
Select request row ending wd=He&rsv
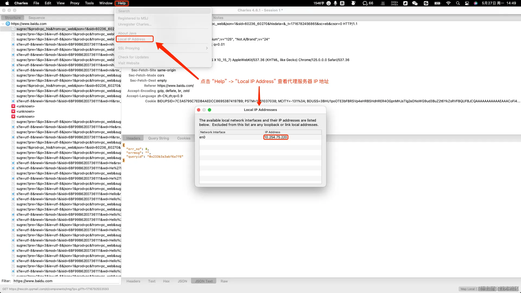click(66, 163)
